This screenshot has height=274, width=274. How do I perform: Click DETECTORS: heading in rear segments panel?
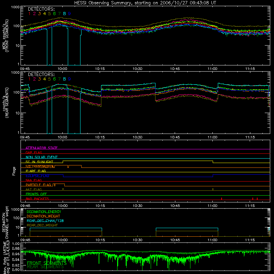tap(41, 74)
